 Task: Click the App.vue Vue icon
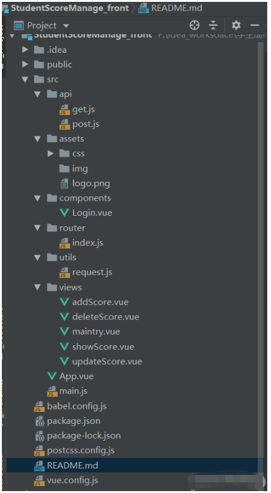51,376
